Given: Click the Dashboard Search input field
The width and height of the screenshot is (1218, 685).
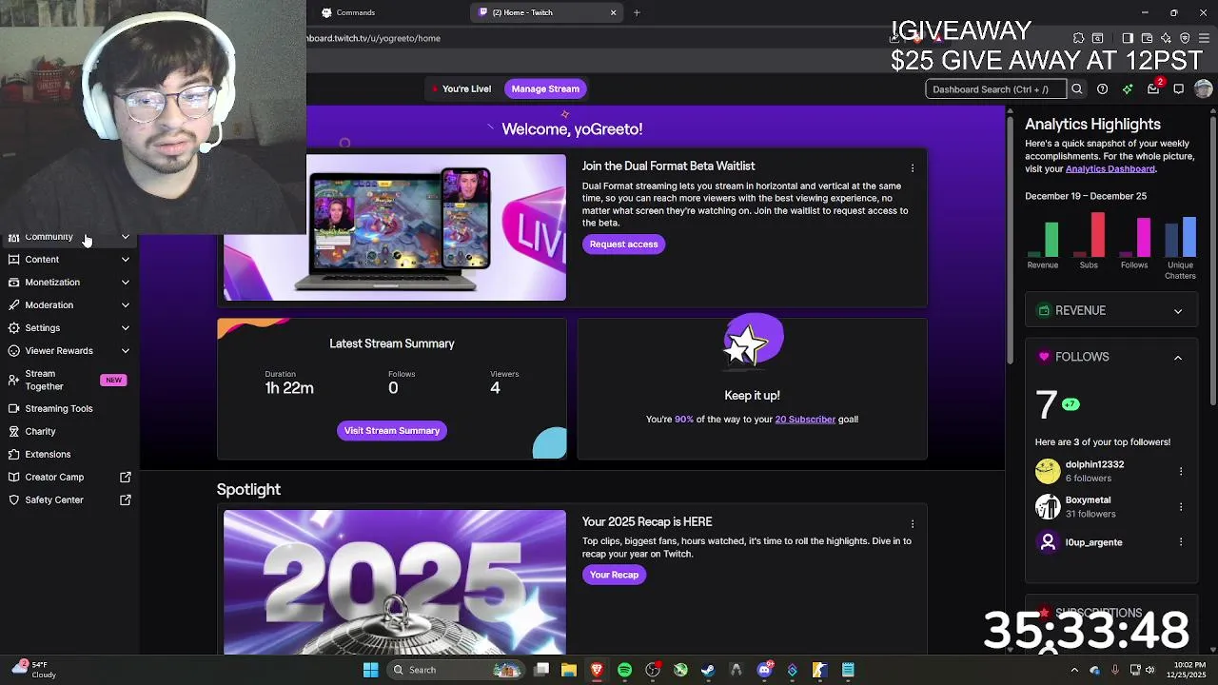Looking at the screenshot, I should point(996,89).
